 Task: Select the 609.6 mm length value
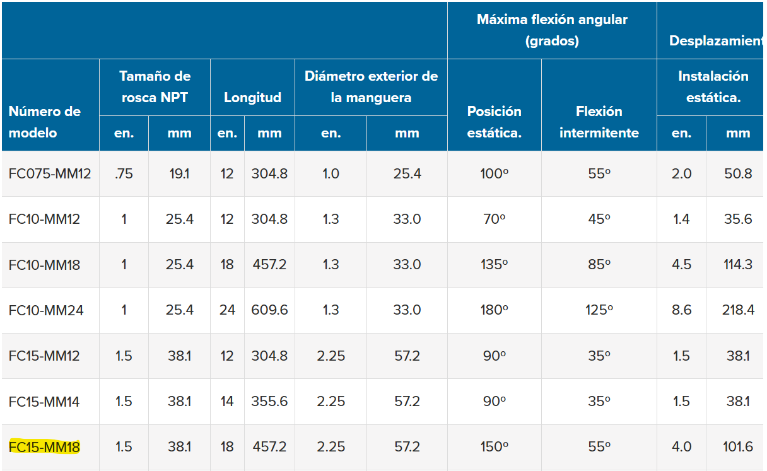269,310
